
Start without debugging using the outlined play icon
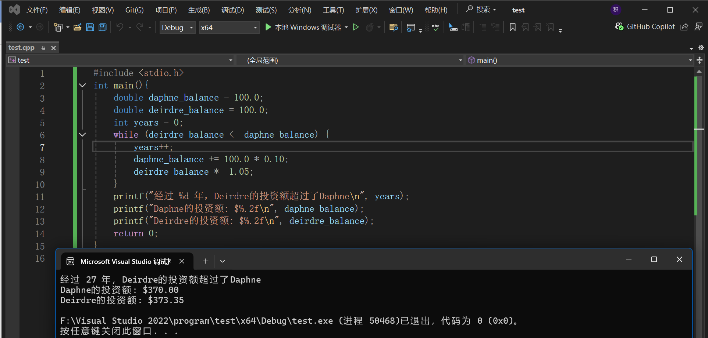(356, 27)
